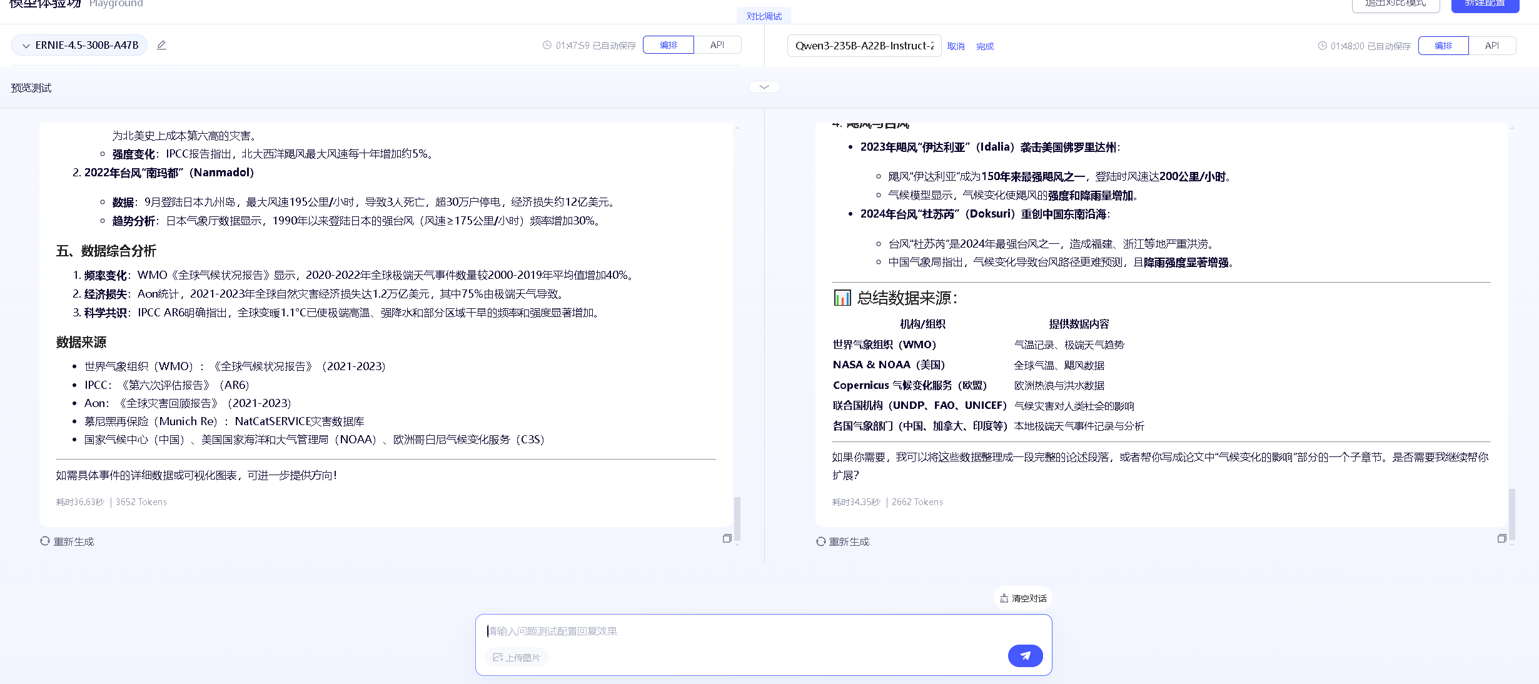The width and height of the screenshot is (1539, 684).
Task: Select the right panel 编排 tab
Action: 1443,46
